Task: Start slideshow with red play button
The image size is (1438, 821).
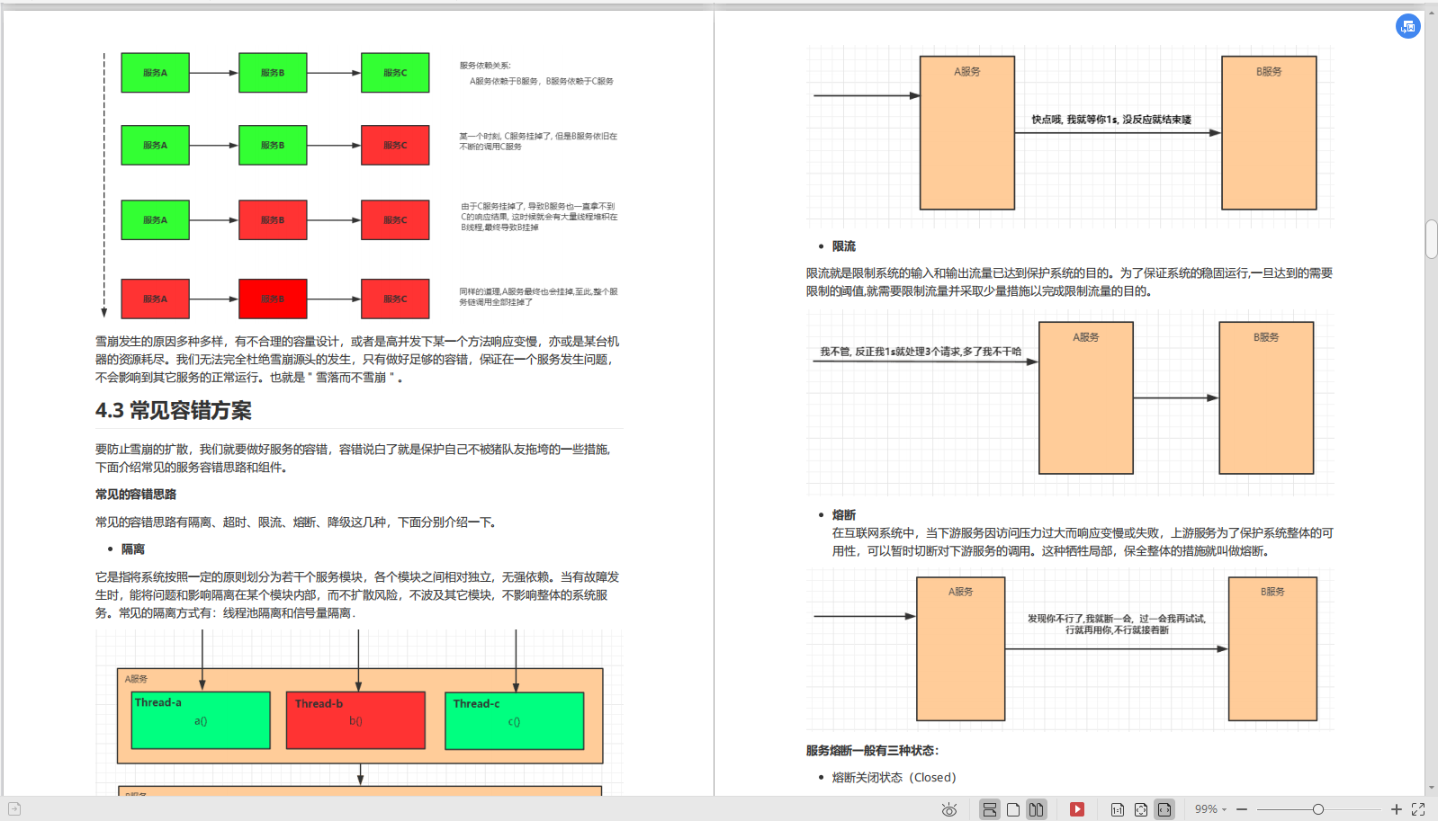Action: [1076, 809]
